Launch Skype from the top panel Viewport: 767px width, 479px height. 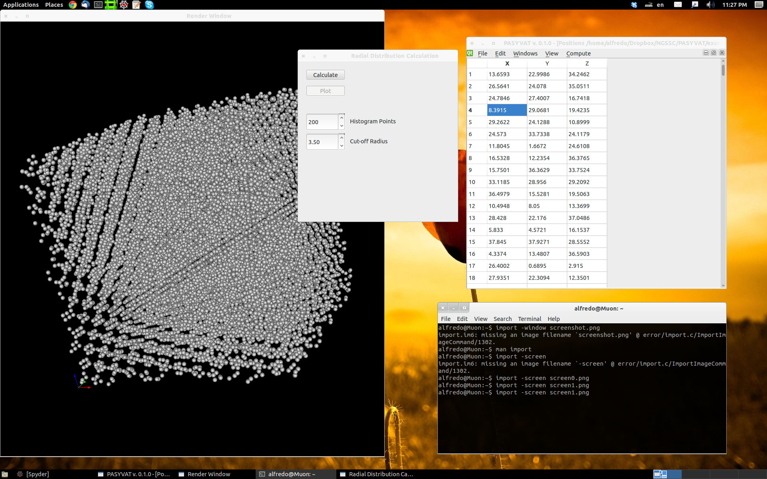point(149,5)
